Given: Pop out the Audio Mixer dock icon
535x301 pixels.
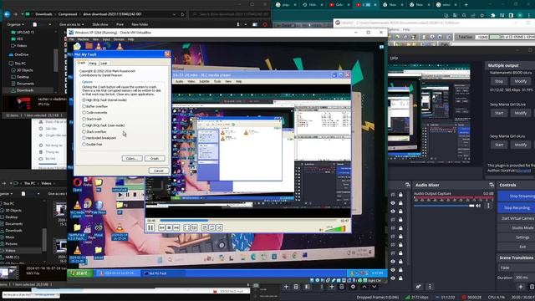Looking at the screenshot, I should pyautogui.click(x=492, y=185).
